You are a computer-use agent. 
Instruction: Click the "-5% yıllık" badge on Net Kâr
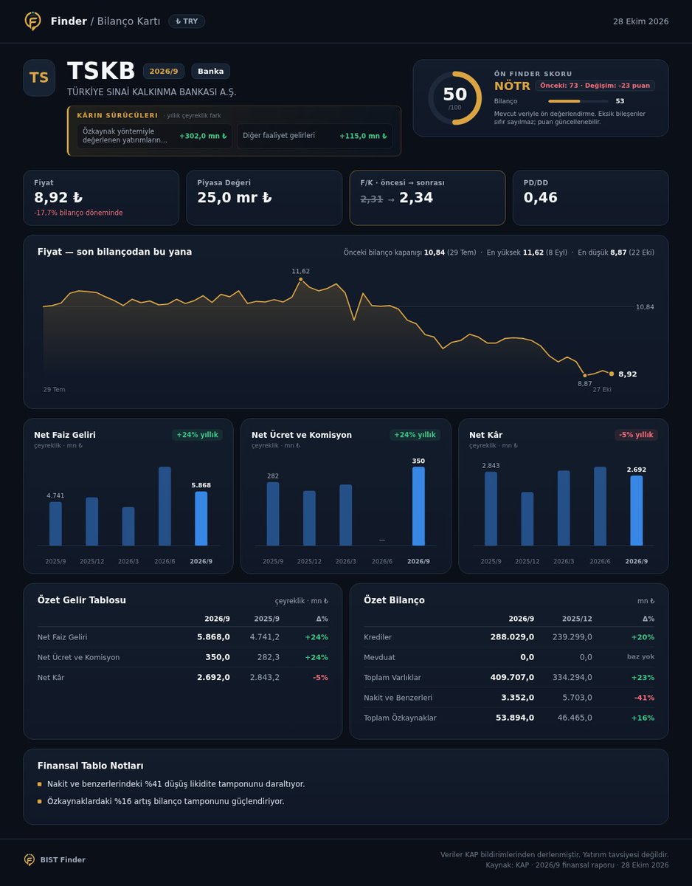[636, 435]
